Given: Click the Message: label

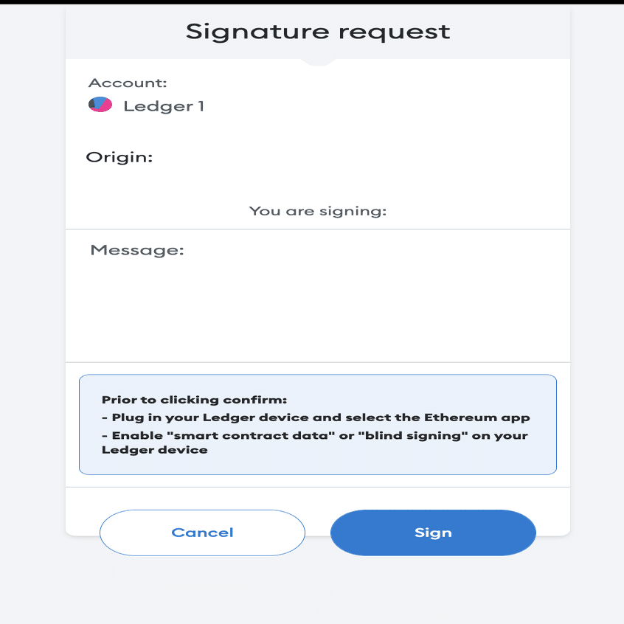Looking at the screenshot, I should (136, 250).
